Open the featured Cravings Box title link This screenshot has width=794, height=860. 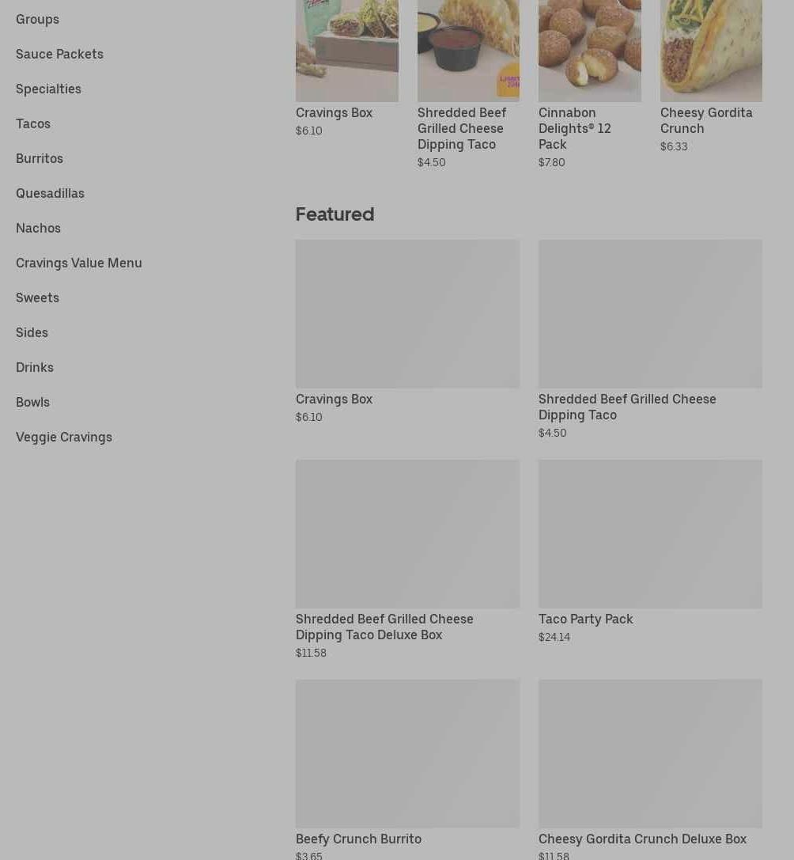(x=334, y=400)
